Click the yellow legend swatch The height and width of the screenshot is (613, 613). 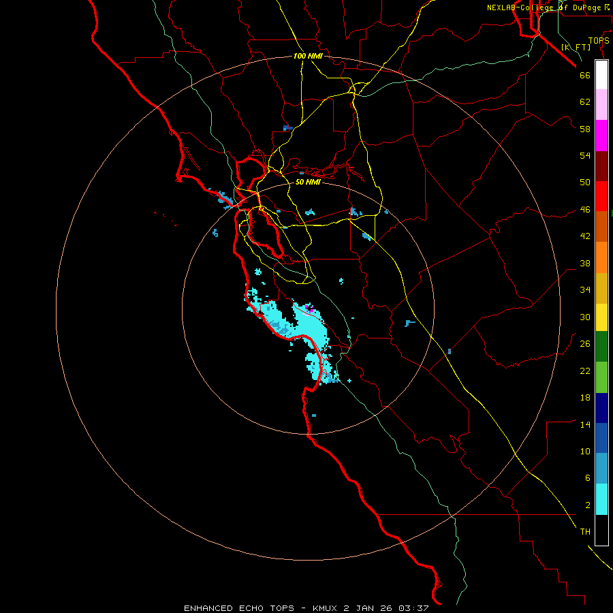tap(601, 317)
